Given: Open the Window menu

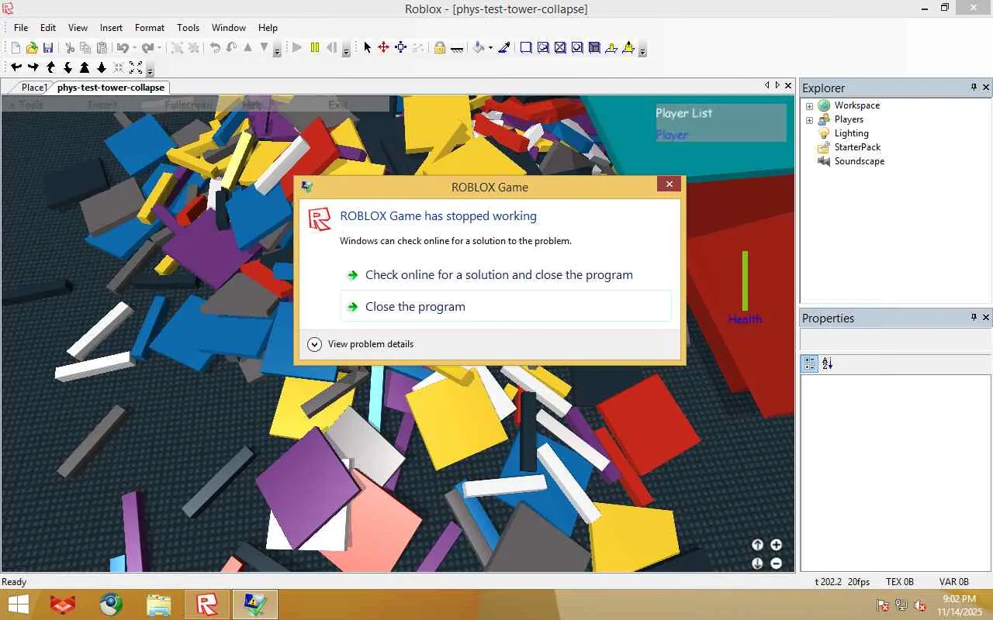Looking at the screenshot, I should 229,27.
